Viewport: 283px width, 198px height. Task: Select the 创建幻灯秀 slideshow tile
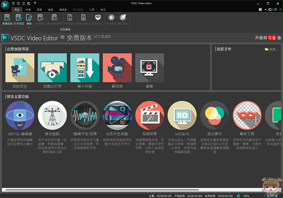click(x=52, y=68)
